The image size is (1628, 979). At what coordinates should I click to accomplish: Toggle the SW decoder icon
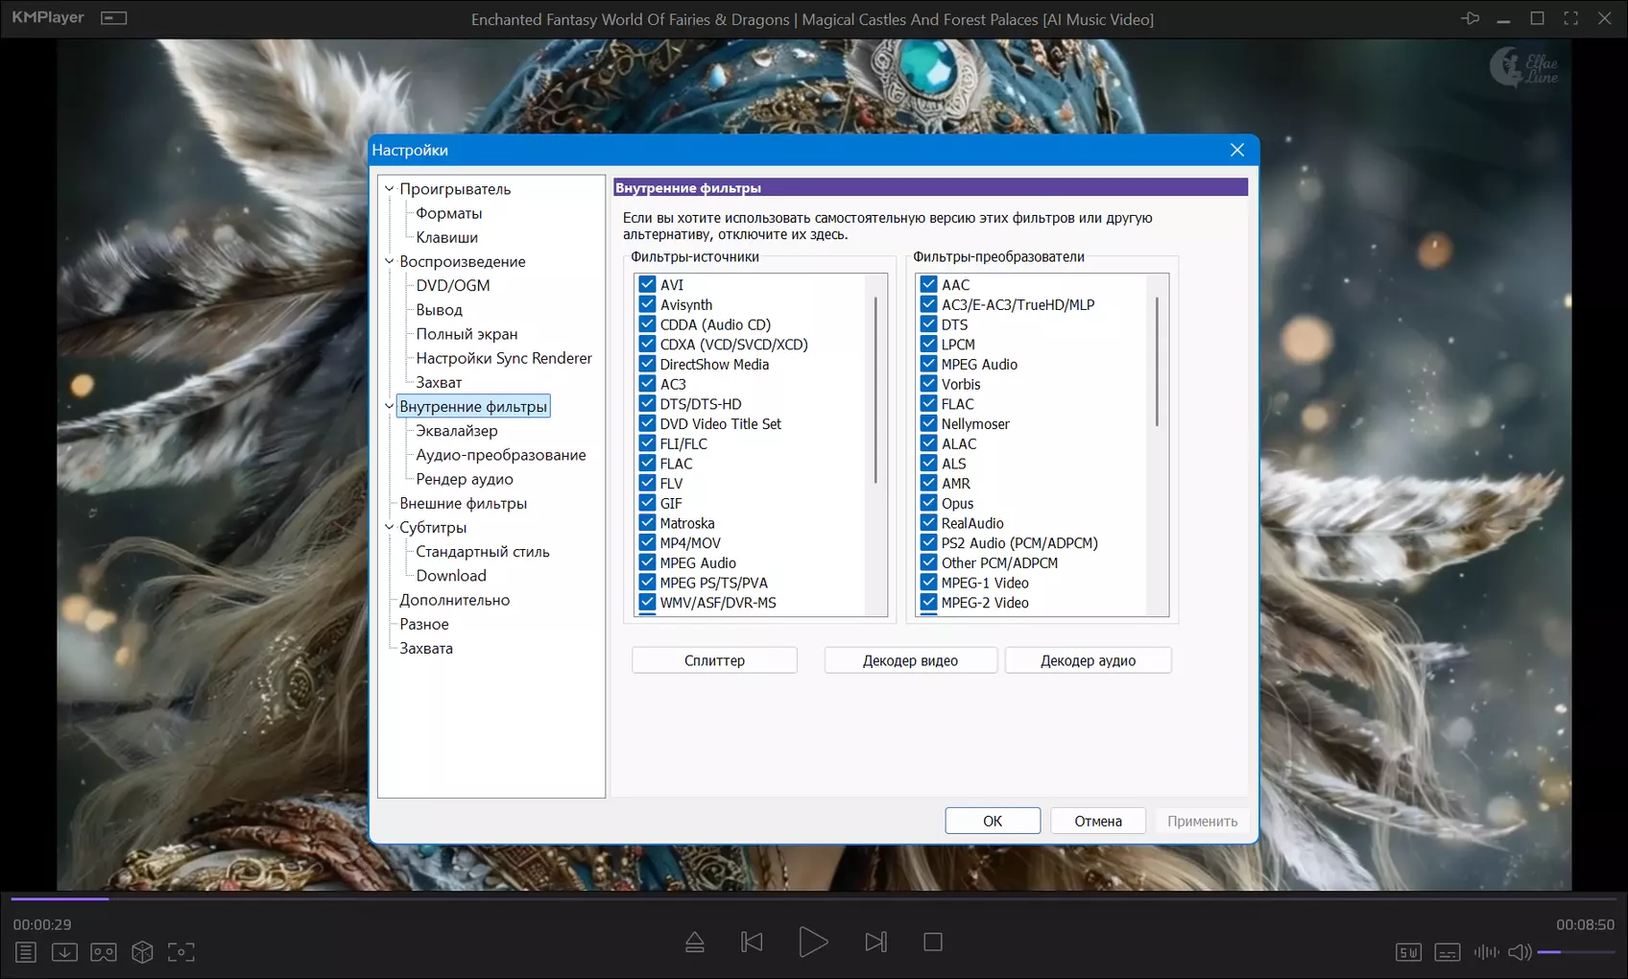1408,952
